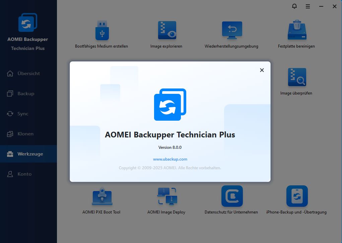Select Werkzeuge in the sidebar
Screen dimensions: 342x243
pos(28,154)
